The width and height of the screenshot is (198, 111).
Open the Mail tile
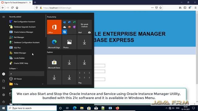84,27
